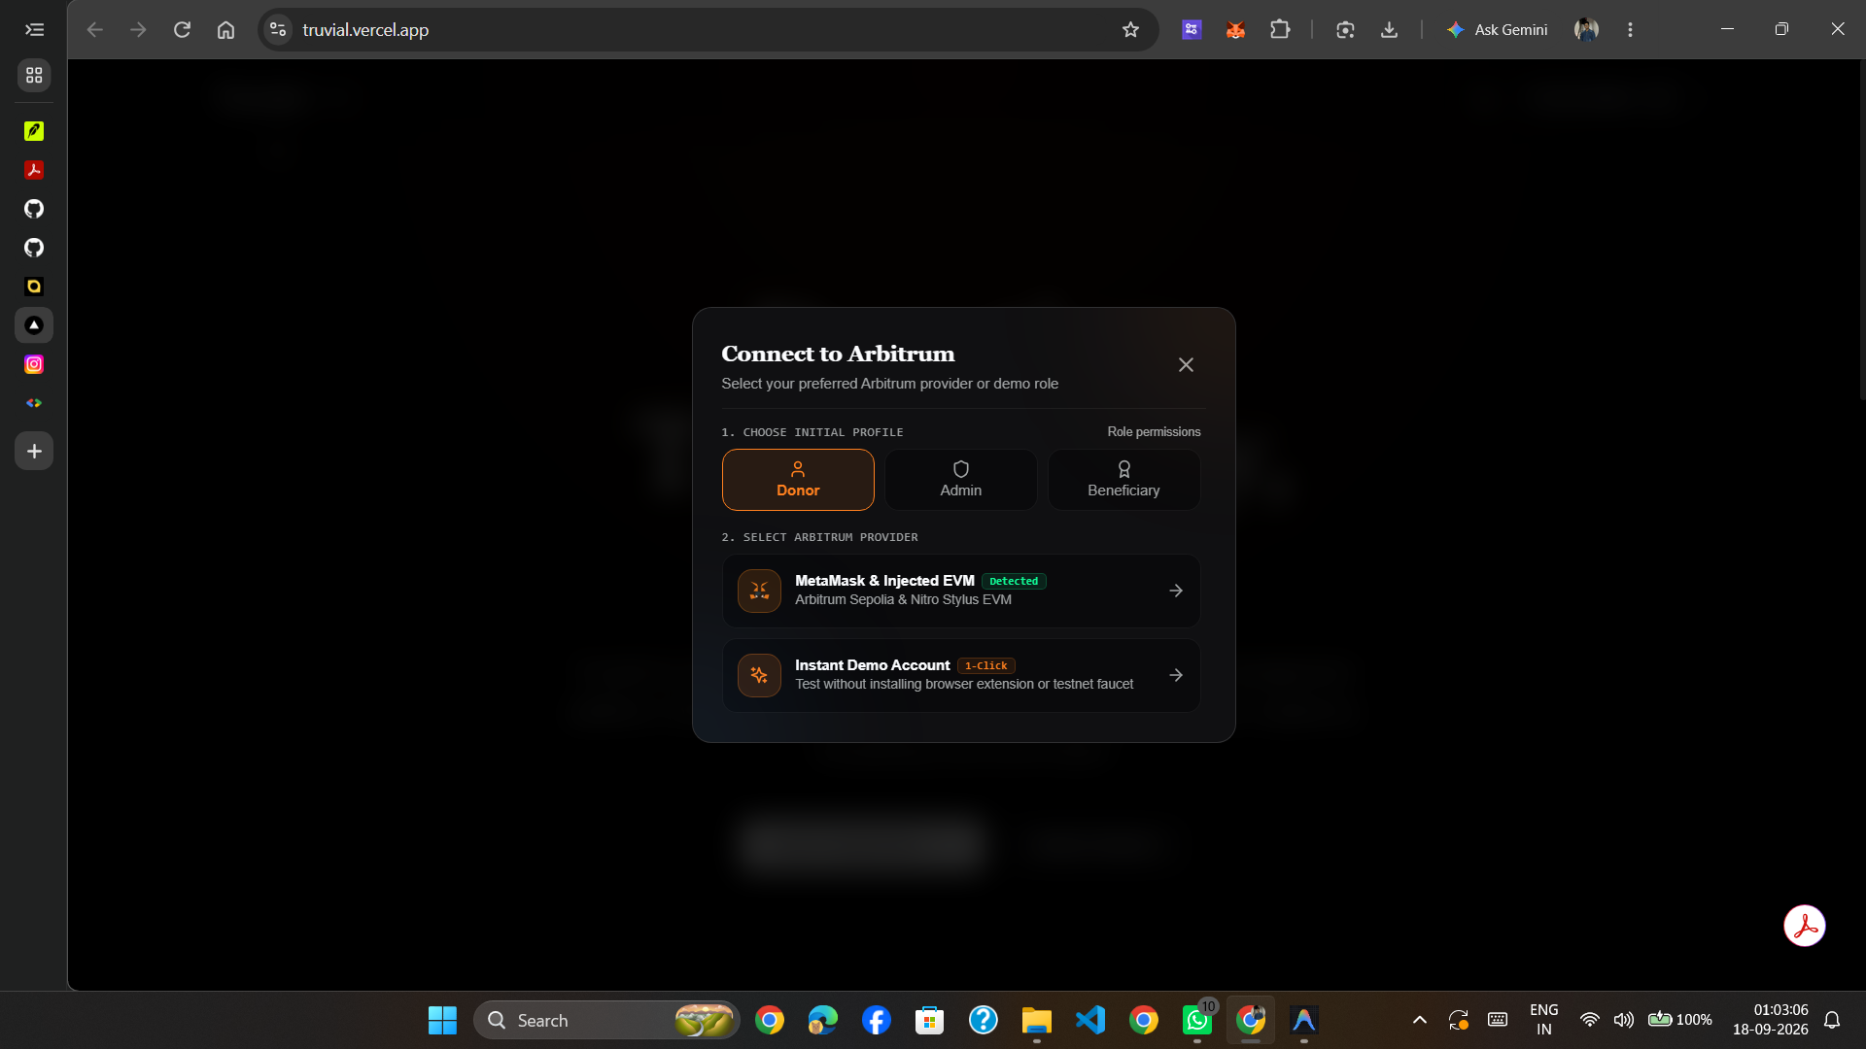This screenshot has width=1866, height=1049.
Task: Switch to the first GitHub tab
Action: [x=34, y=209]
